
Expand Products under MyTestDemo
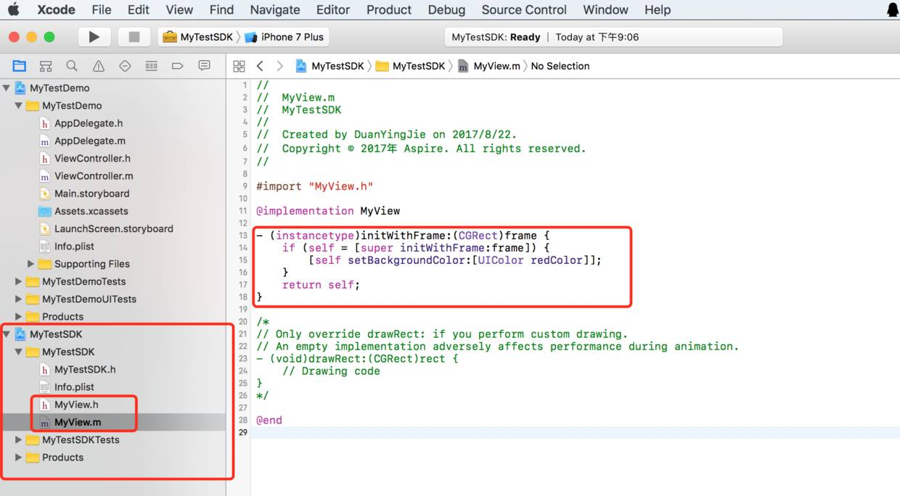click(19, 317)
